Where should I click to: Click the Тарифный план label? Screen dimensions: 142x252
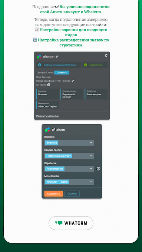[45, 73]
